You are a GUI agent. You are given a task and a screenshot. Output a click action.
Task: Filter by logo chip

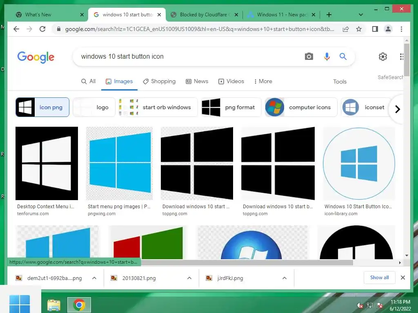pos(94,107)
